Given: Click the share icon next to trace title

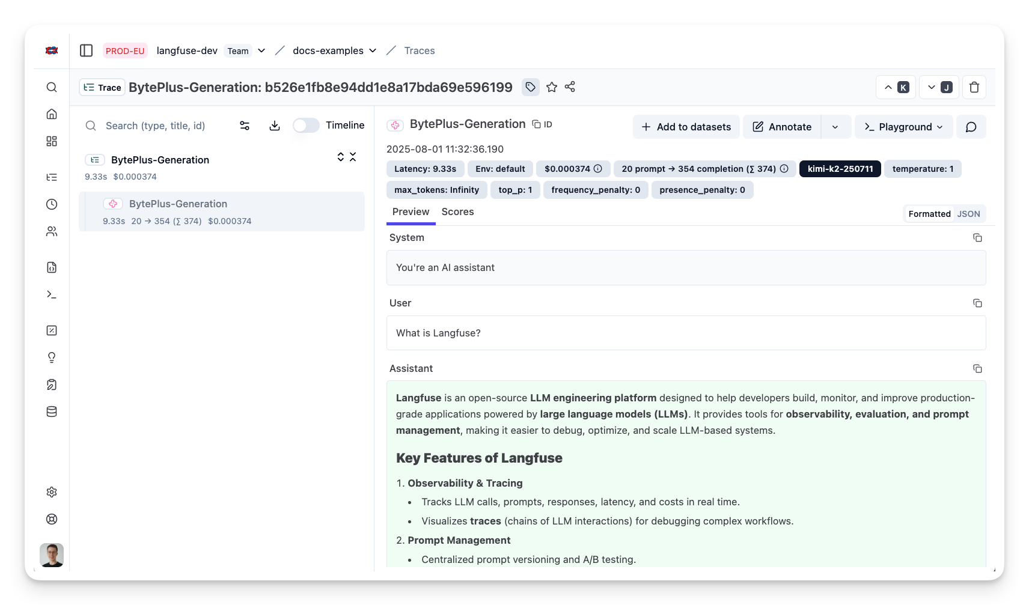Looking at the screenshot, I should pos(570,87).
